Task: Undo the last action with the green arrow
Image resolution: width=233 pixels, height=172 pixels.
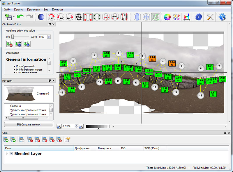Action: pos(20,17)
